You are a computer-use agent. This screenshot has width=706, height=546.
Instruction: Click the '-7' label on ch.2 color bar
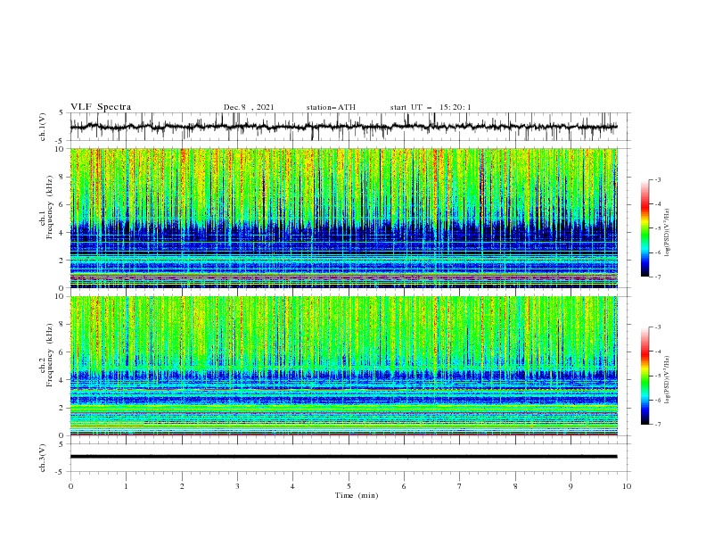pyautogui.click(x=658, y=424)
